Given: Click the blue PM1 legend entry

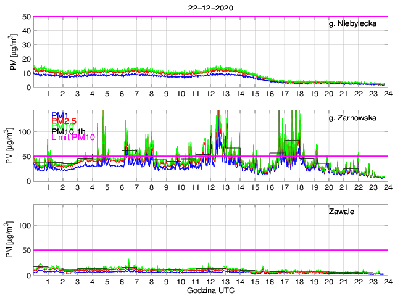Looking at the screenshot, I should (60, 115).
